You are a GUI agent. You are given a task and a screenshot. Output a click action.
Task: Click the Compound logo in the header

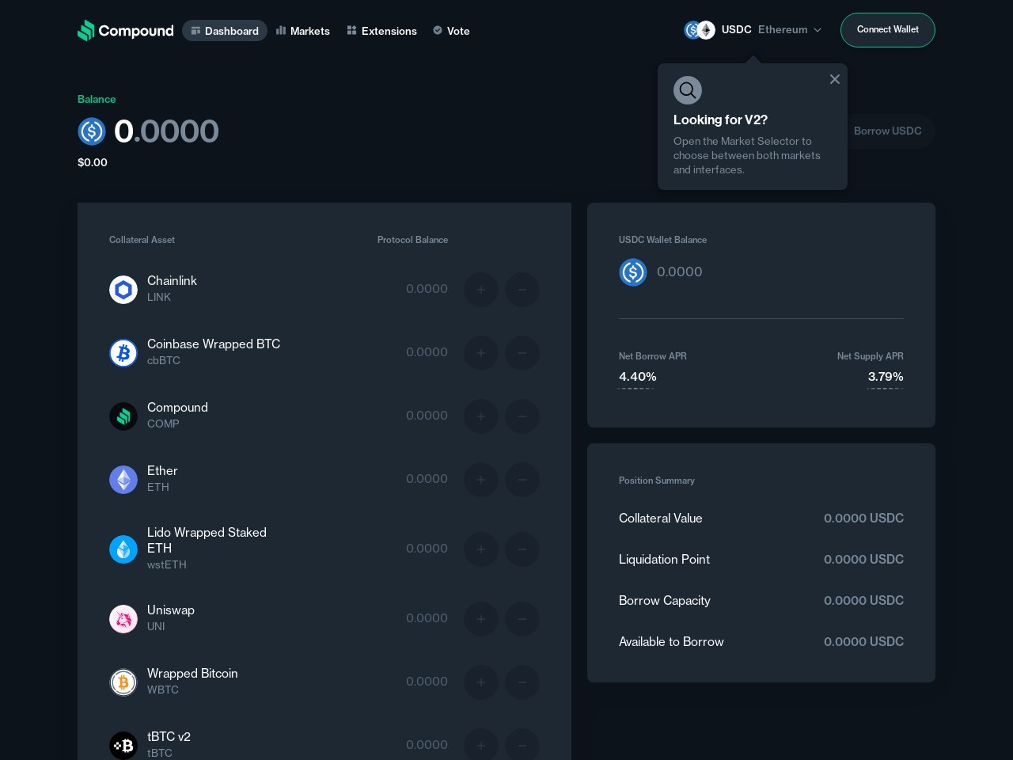coord(125,31)
